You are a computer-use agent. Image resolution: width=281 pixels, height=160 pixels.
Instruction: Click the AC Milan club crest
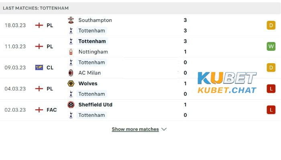coord(71,73)
